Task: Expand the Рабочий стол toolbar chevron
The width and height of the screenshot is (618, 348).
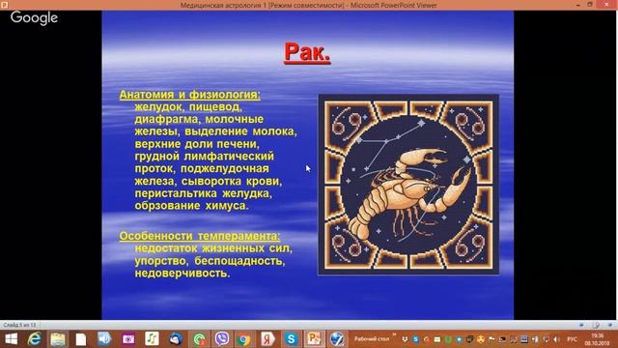Action: click(x=394, y=334)
